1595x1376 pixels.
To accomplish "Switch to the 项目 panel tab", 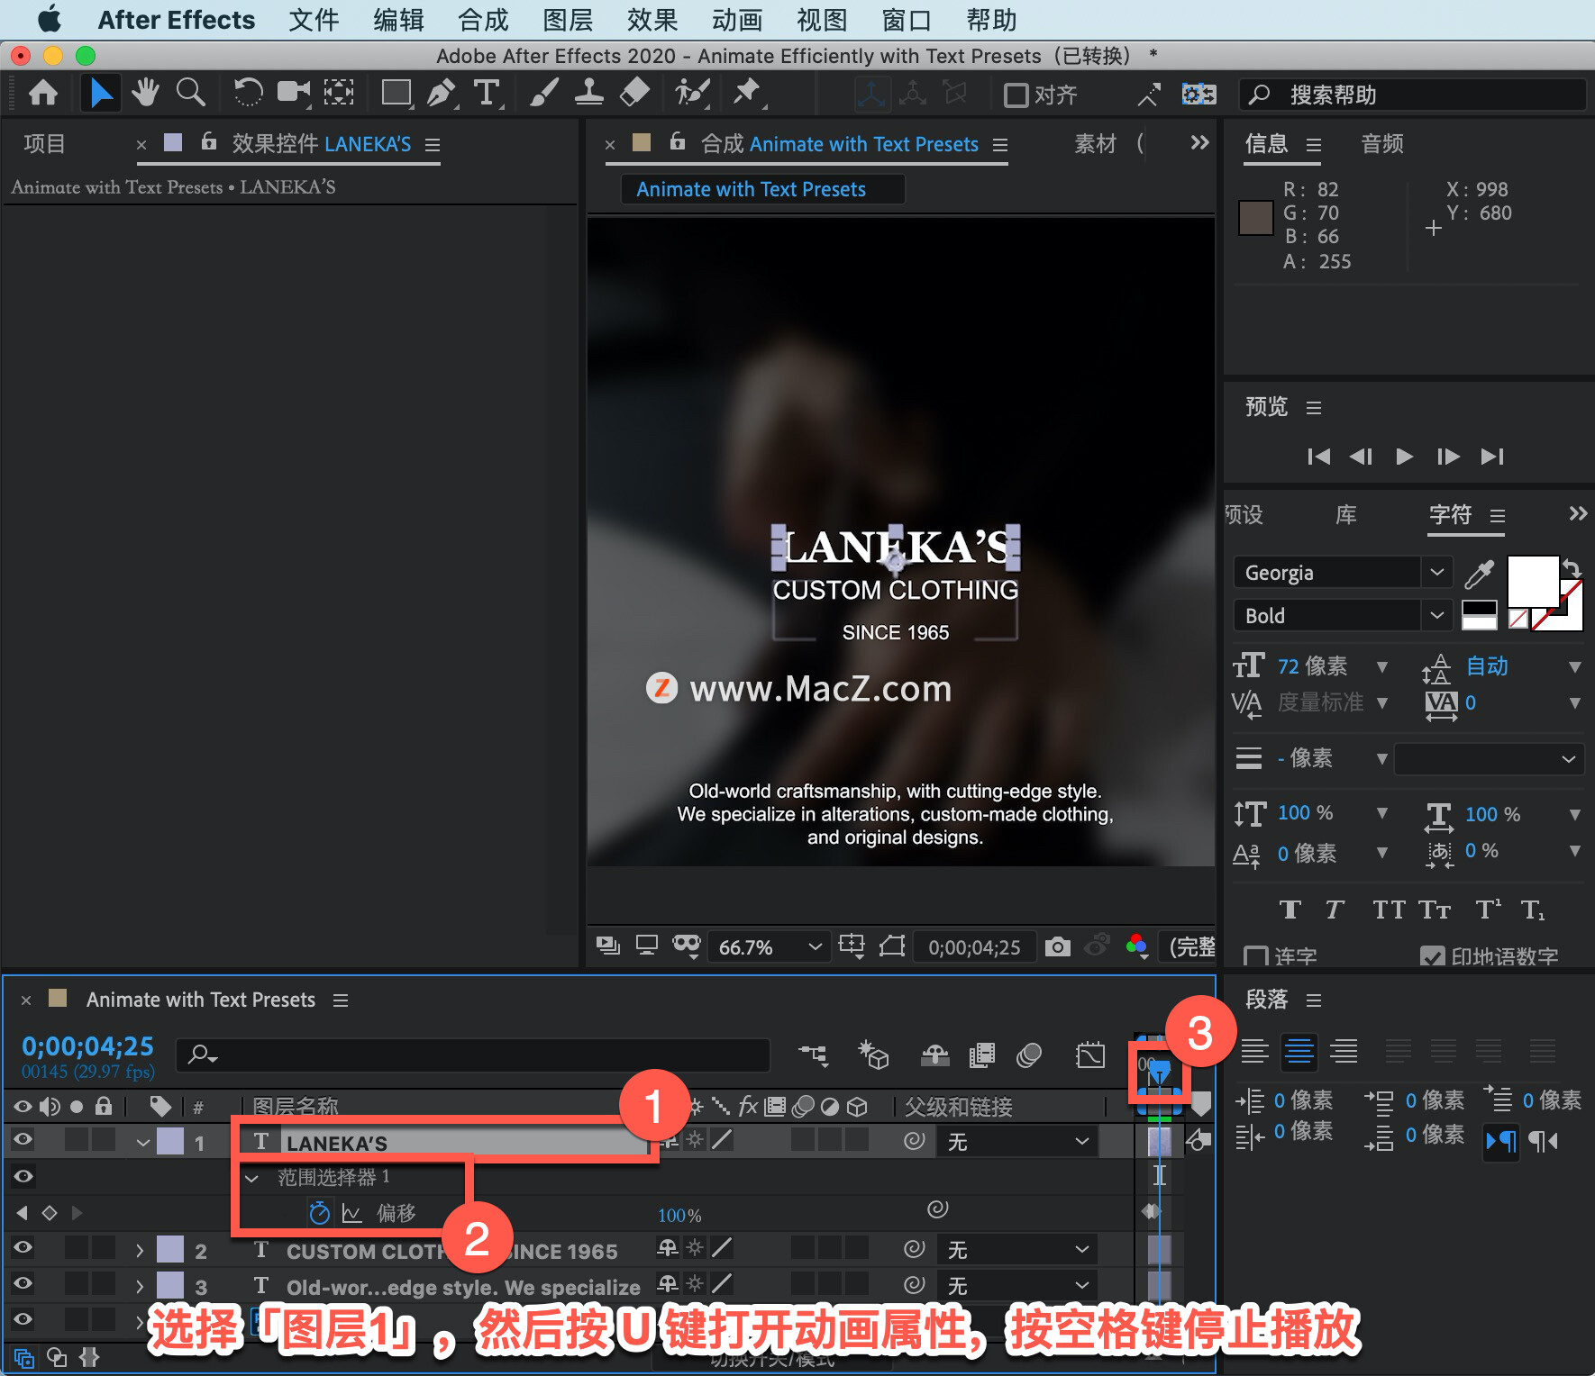I will tap(45, 143).
